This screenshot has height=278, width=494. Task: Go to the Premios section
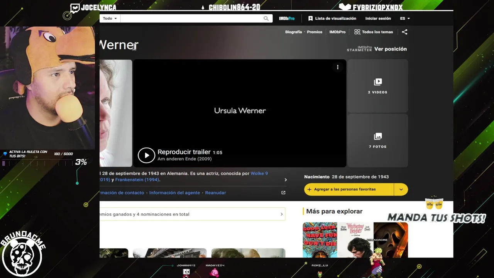click(x=315, y=32)
